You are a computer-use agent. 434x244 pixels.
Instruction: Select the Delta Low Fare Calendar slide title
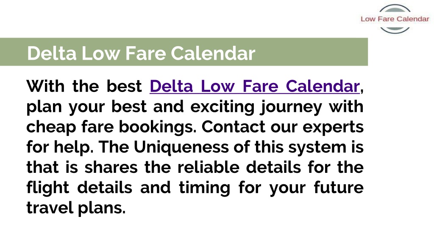(x=141, y=53)
